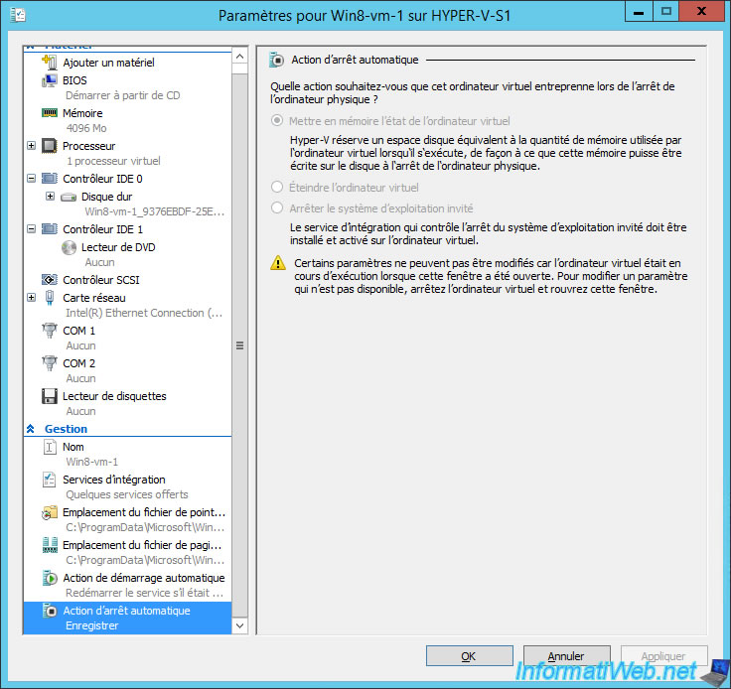Click the 1 processeur virtuel text
The height and width of the screenshot is (689, 731).
tap(113, 161)
